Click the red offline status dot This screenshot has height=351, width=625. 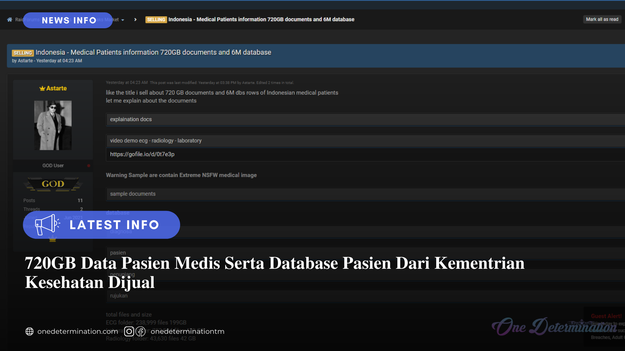[89, 166]
